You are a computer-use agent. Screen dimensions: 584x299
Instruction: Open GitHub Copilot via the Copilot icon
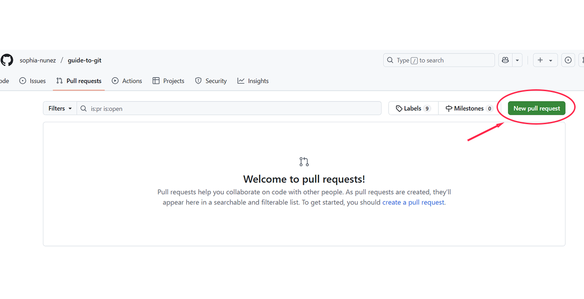pyautogui.click(x=505, y=60)
